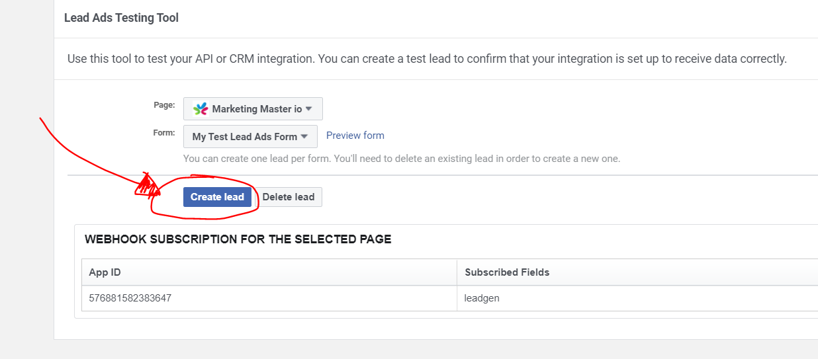Click the Form dropdown arrow caret
Viewport: 818px width, 359px height.
click(304, 136)
